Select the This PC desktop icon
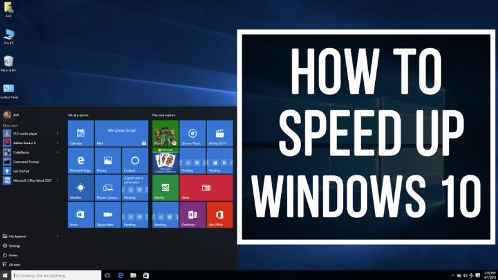This screenshot has height=280, width=498. [9, 36]
